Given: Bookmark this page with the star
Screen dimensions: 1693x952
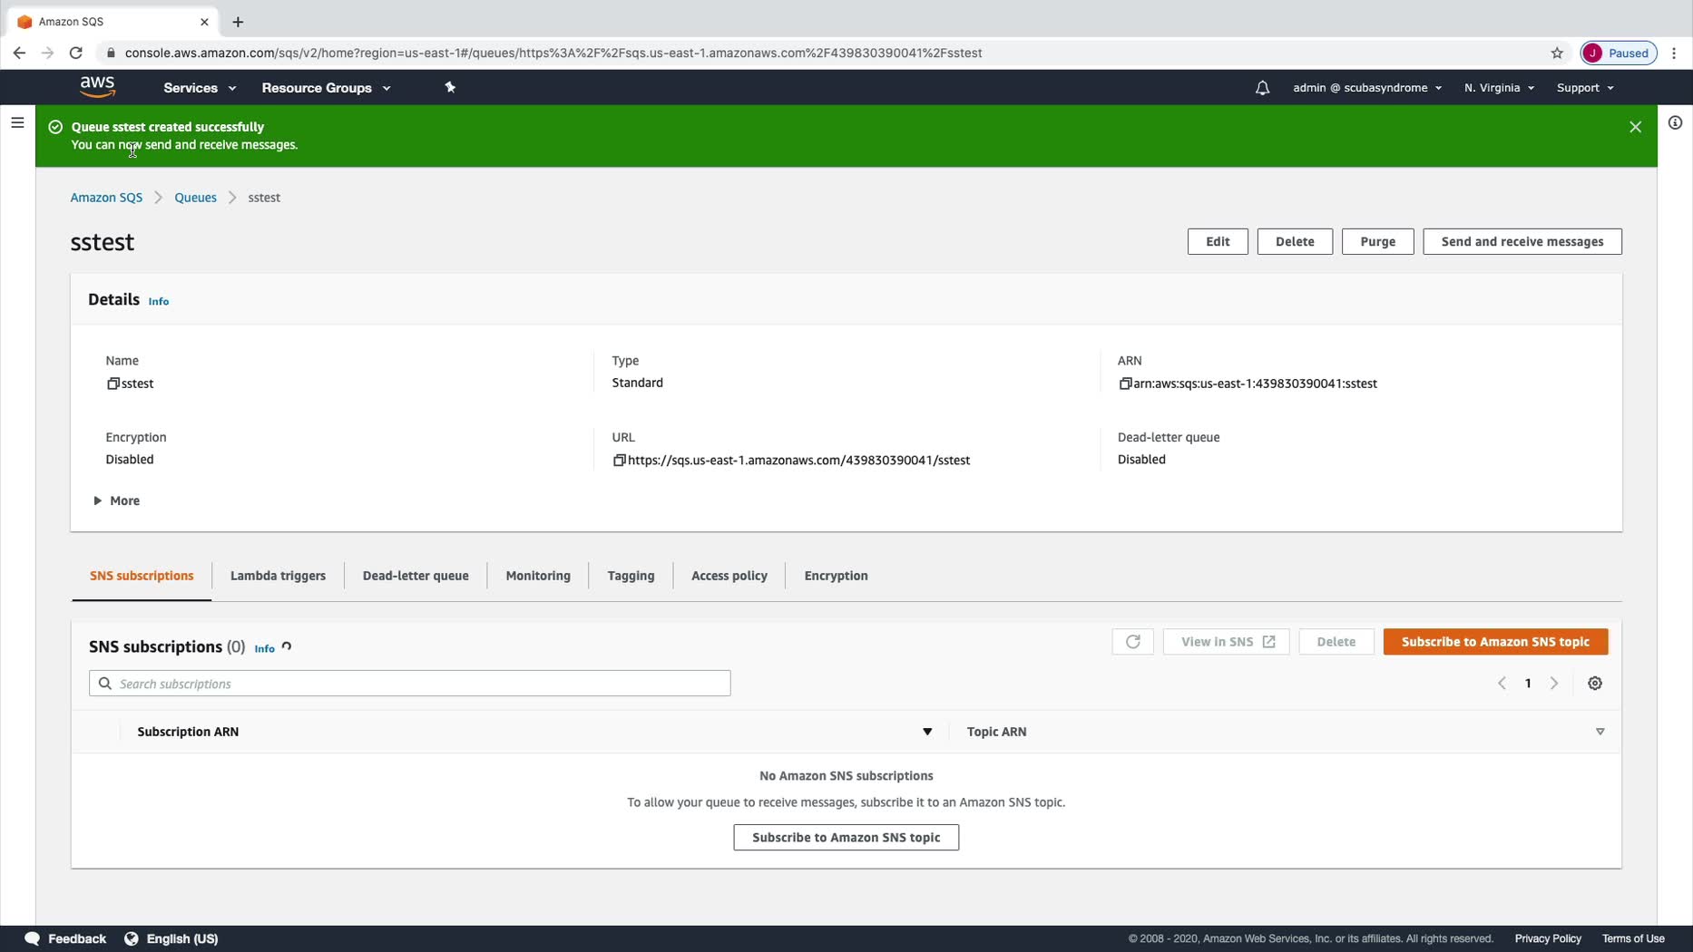Looking at the screenshot, I should (x=1557, y=53).
